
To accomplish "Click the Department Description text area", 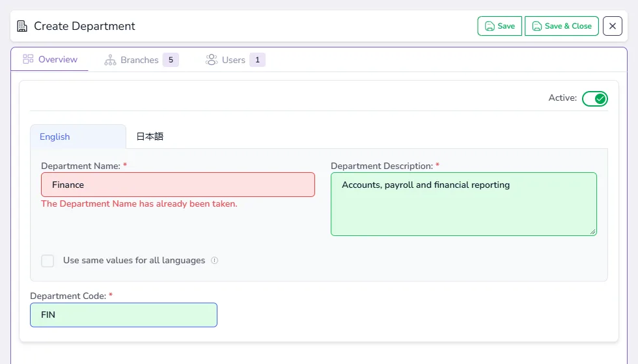I will (464, 204).
